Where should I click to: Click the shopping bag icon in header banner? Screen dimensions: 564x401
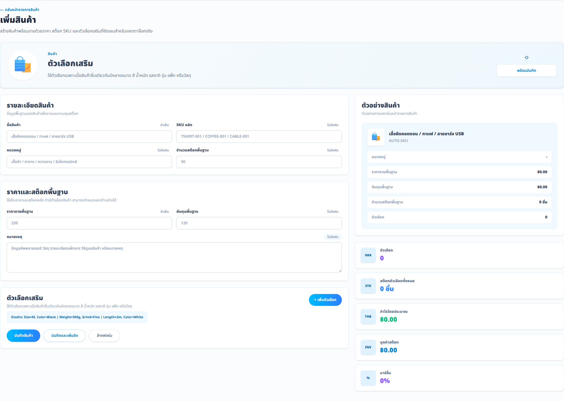[x=23, y=65]
